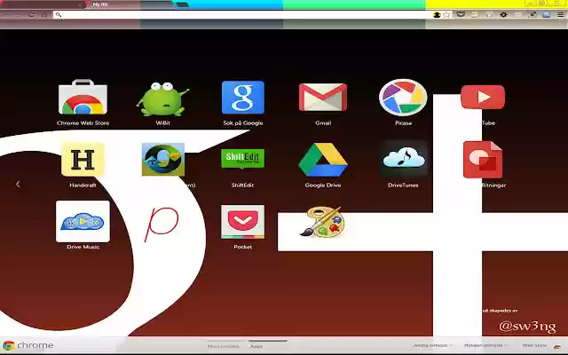Screen dimensions: 568x355
Task: Click the Pocket extension toolbar icon
Action: pos(461,14)
